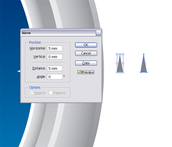Image resolution: width=172 pixels, height=147 pixels.
Task: Enable the Patterns checkbox
Action: pos(51,93)
